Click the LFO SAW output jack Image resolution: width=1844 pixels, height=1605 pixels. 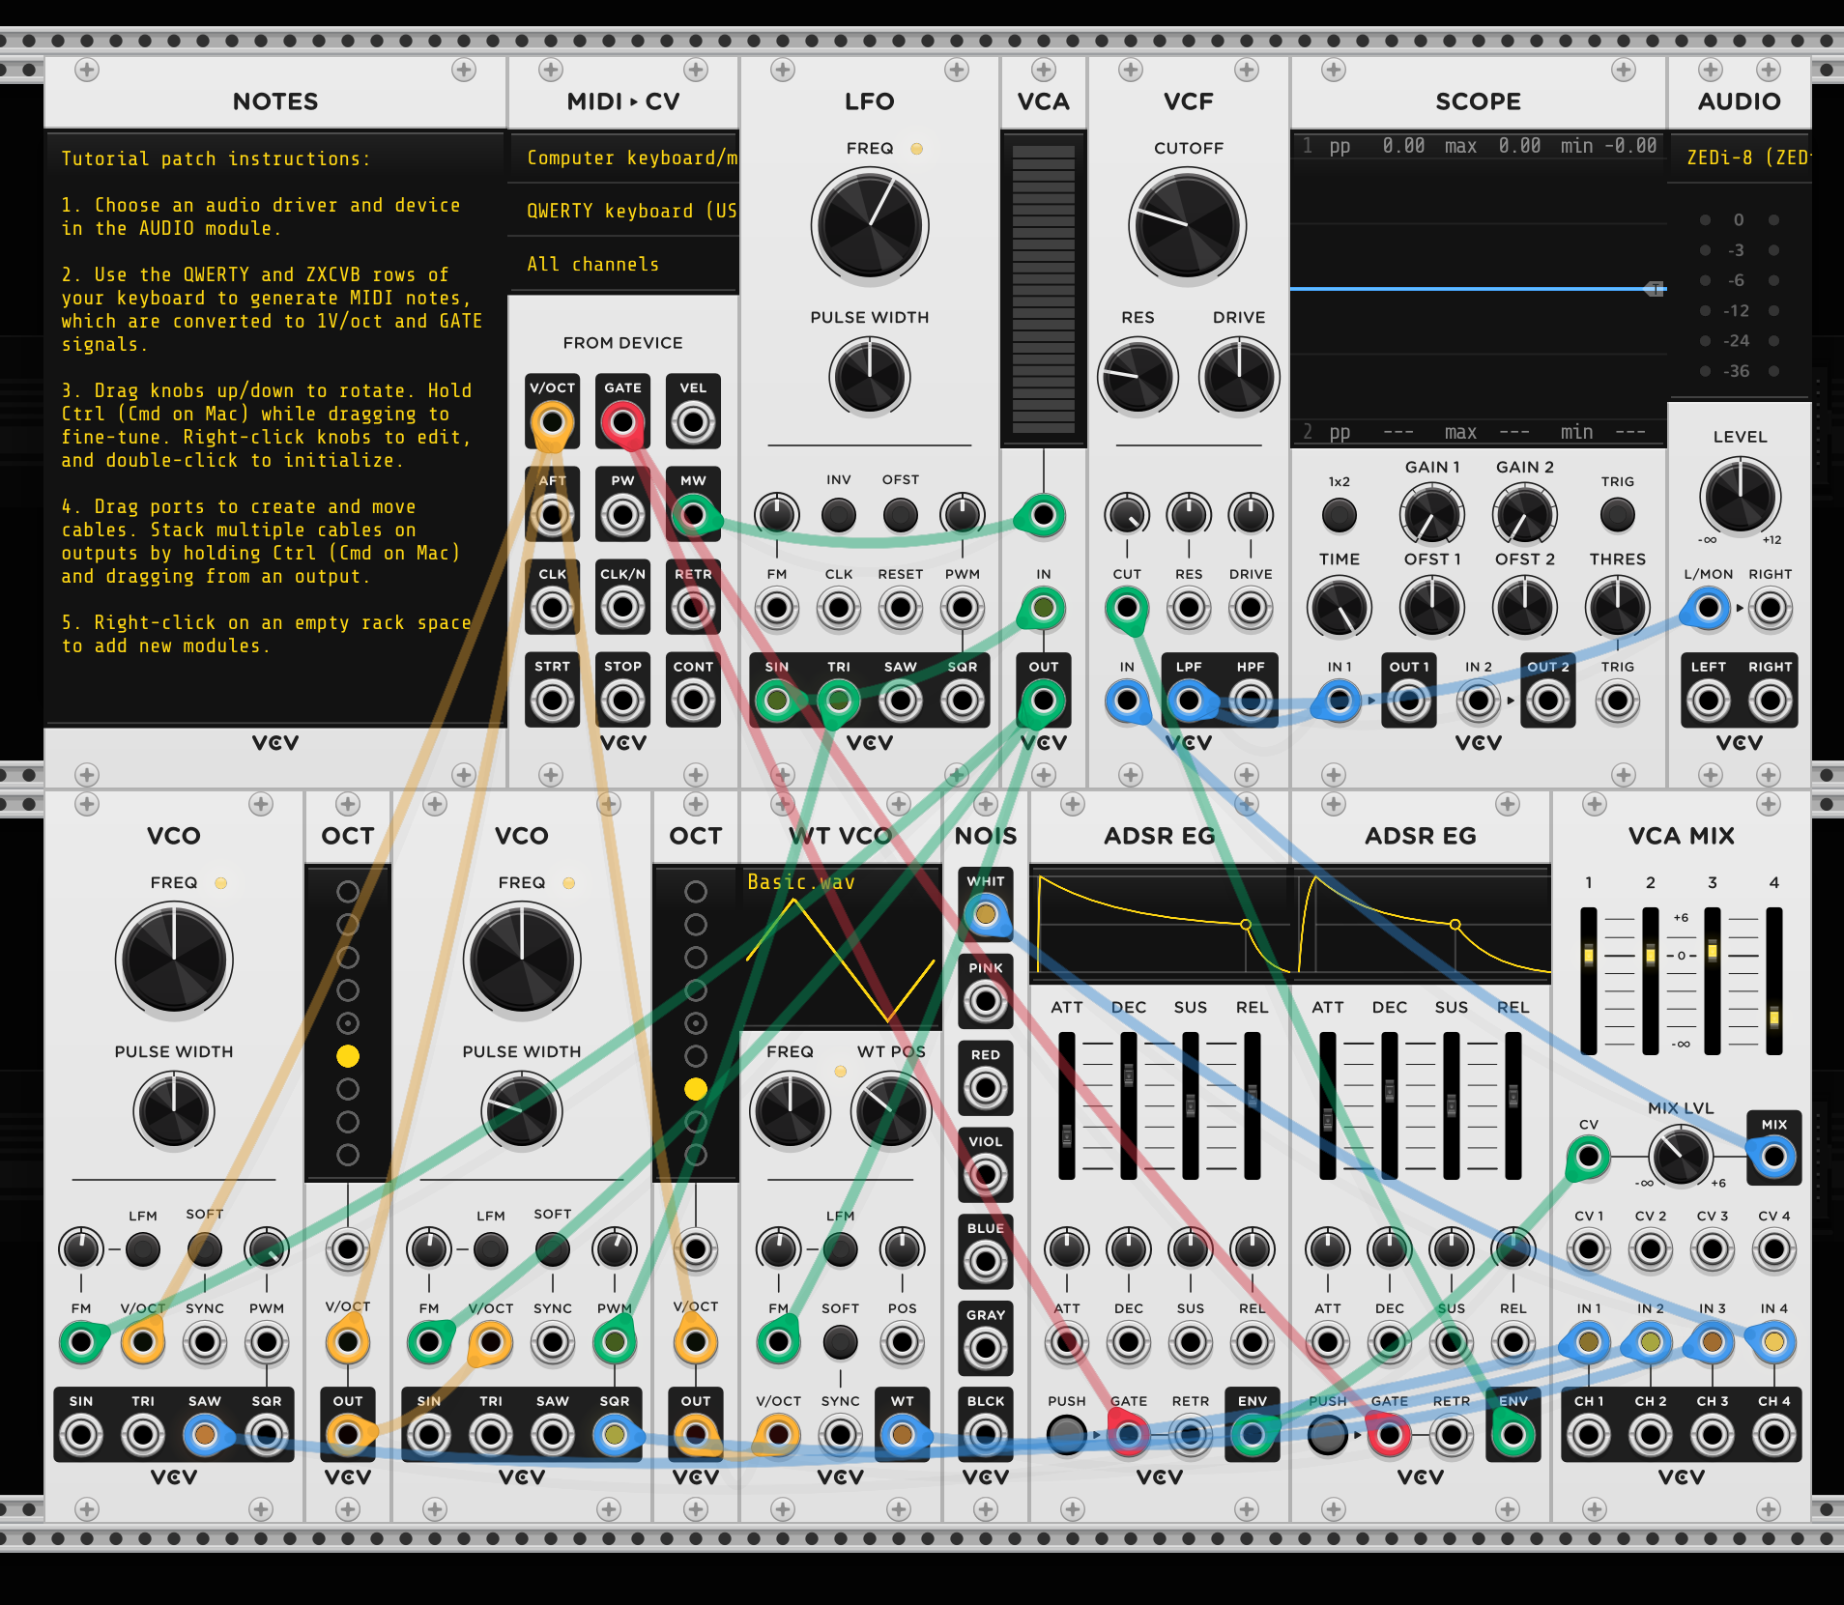[x=900, y=702]
